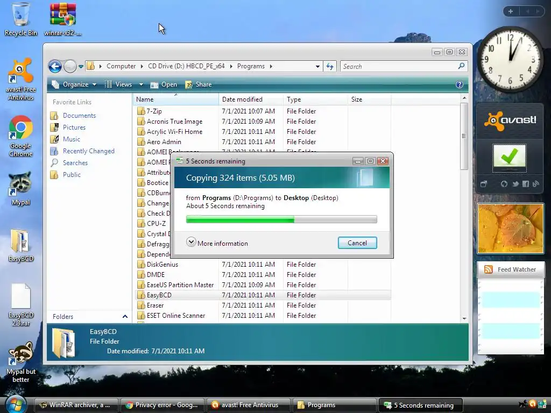Viewport: 551px width, 413px height.
Task: Sort by the Name column header
Action: (x=176, y=99)
